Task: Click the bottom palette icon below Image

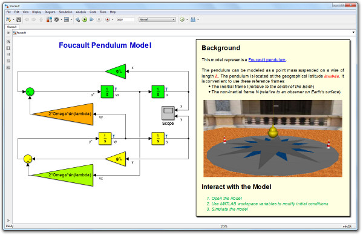Action: tap(8, 68)
